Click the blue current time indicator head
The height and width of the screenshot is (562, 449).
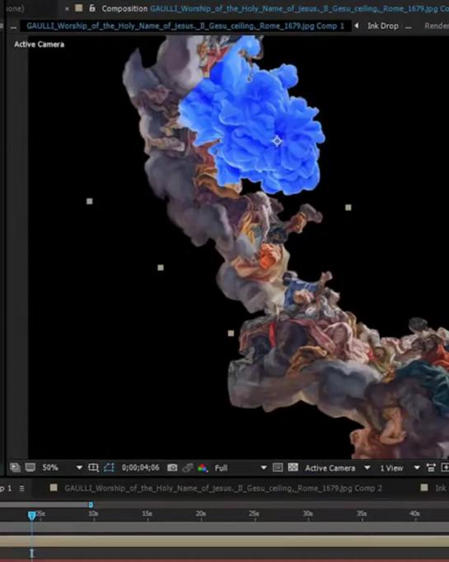point(32,515)
